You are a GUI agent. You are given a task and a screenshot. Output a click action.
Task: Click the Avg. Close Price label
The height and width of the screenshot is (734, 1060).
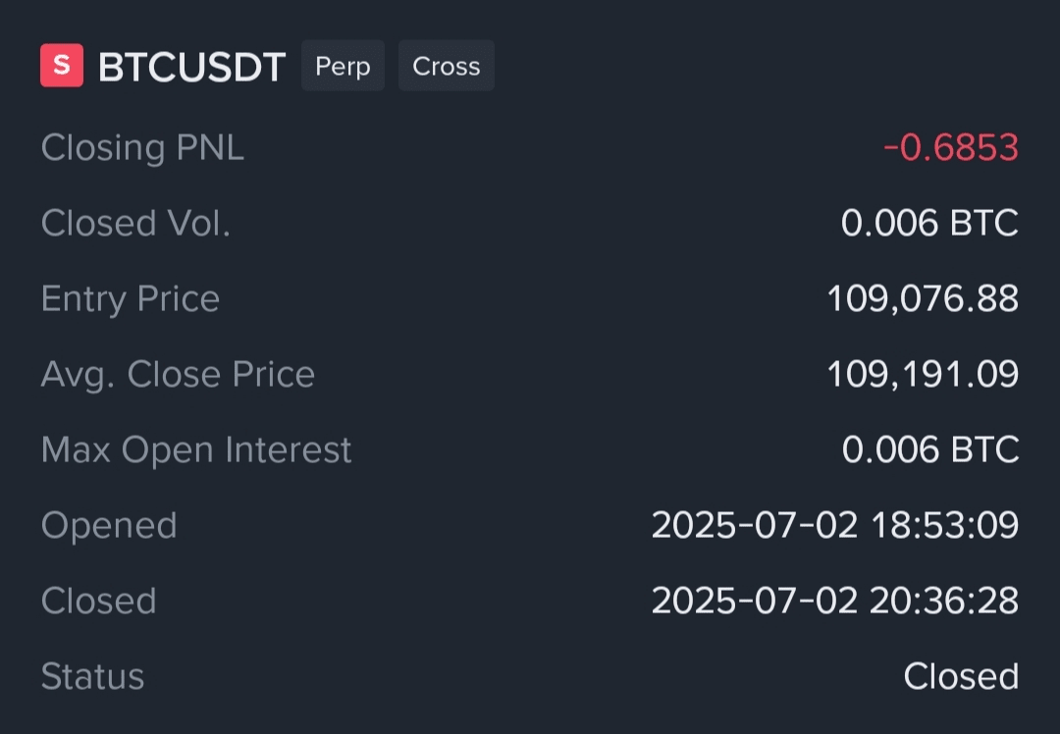coord(178,374)
